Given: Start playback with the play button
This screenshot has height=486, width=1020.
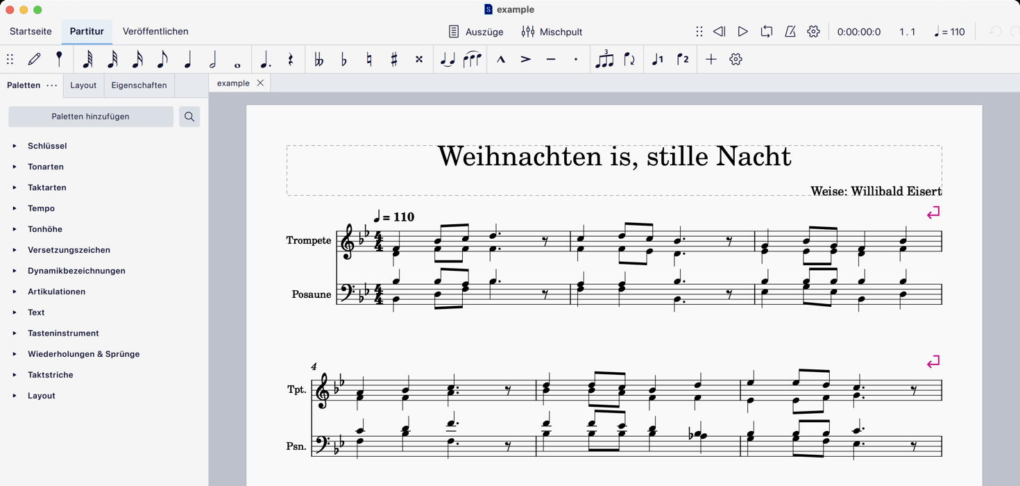Looking at the screenshot, I should (x=742, y=32).
